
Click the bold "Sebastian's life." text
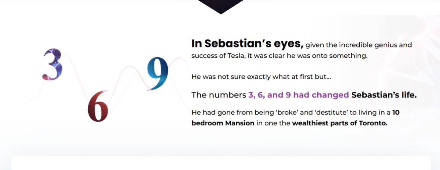pyautogui.click(x=384, y=95)
